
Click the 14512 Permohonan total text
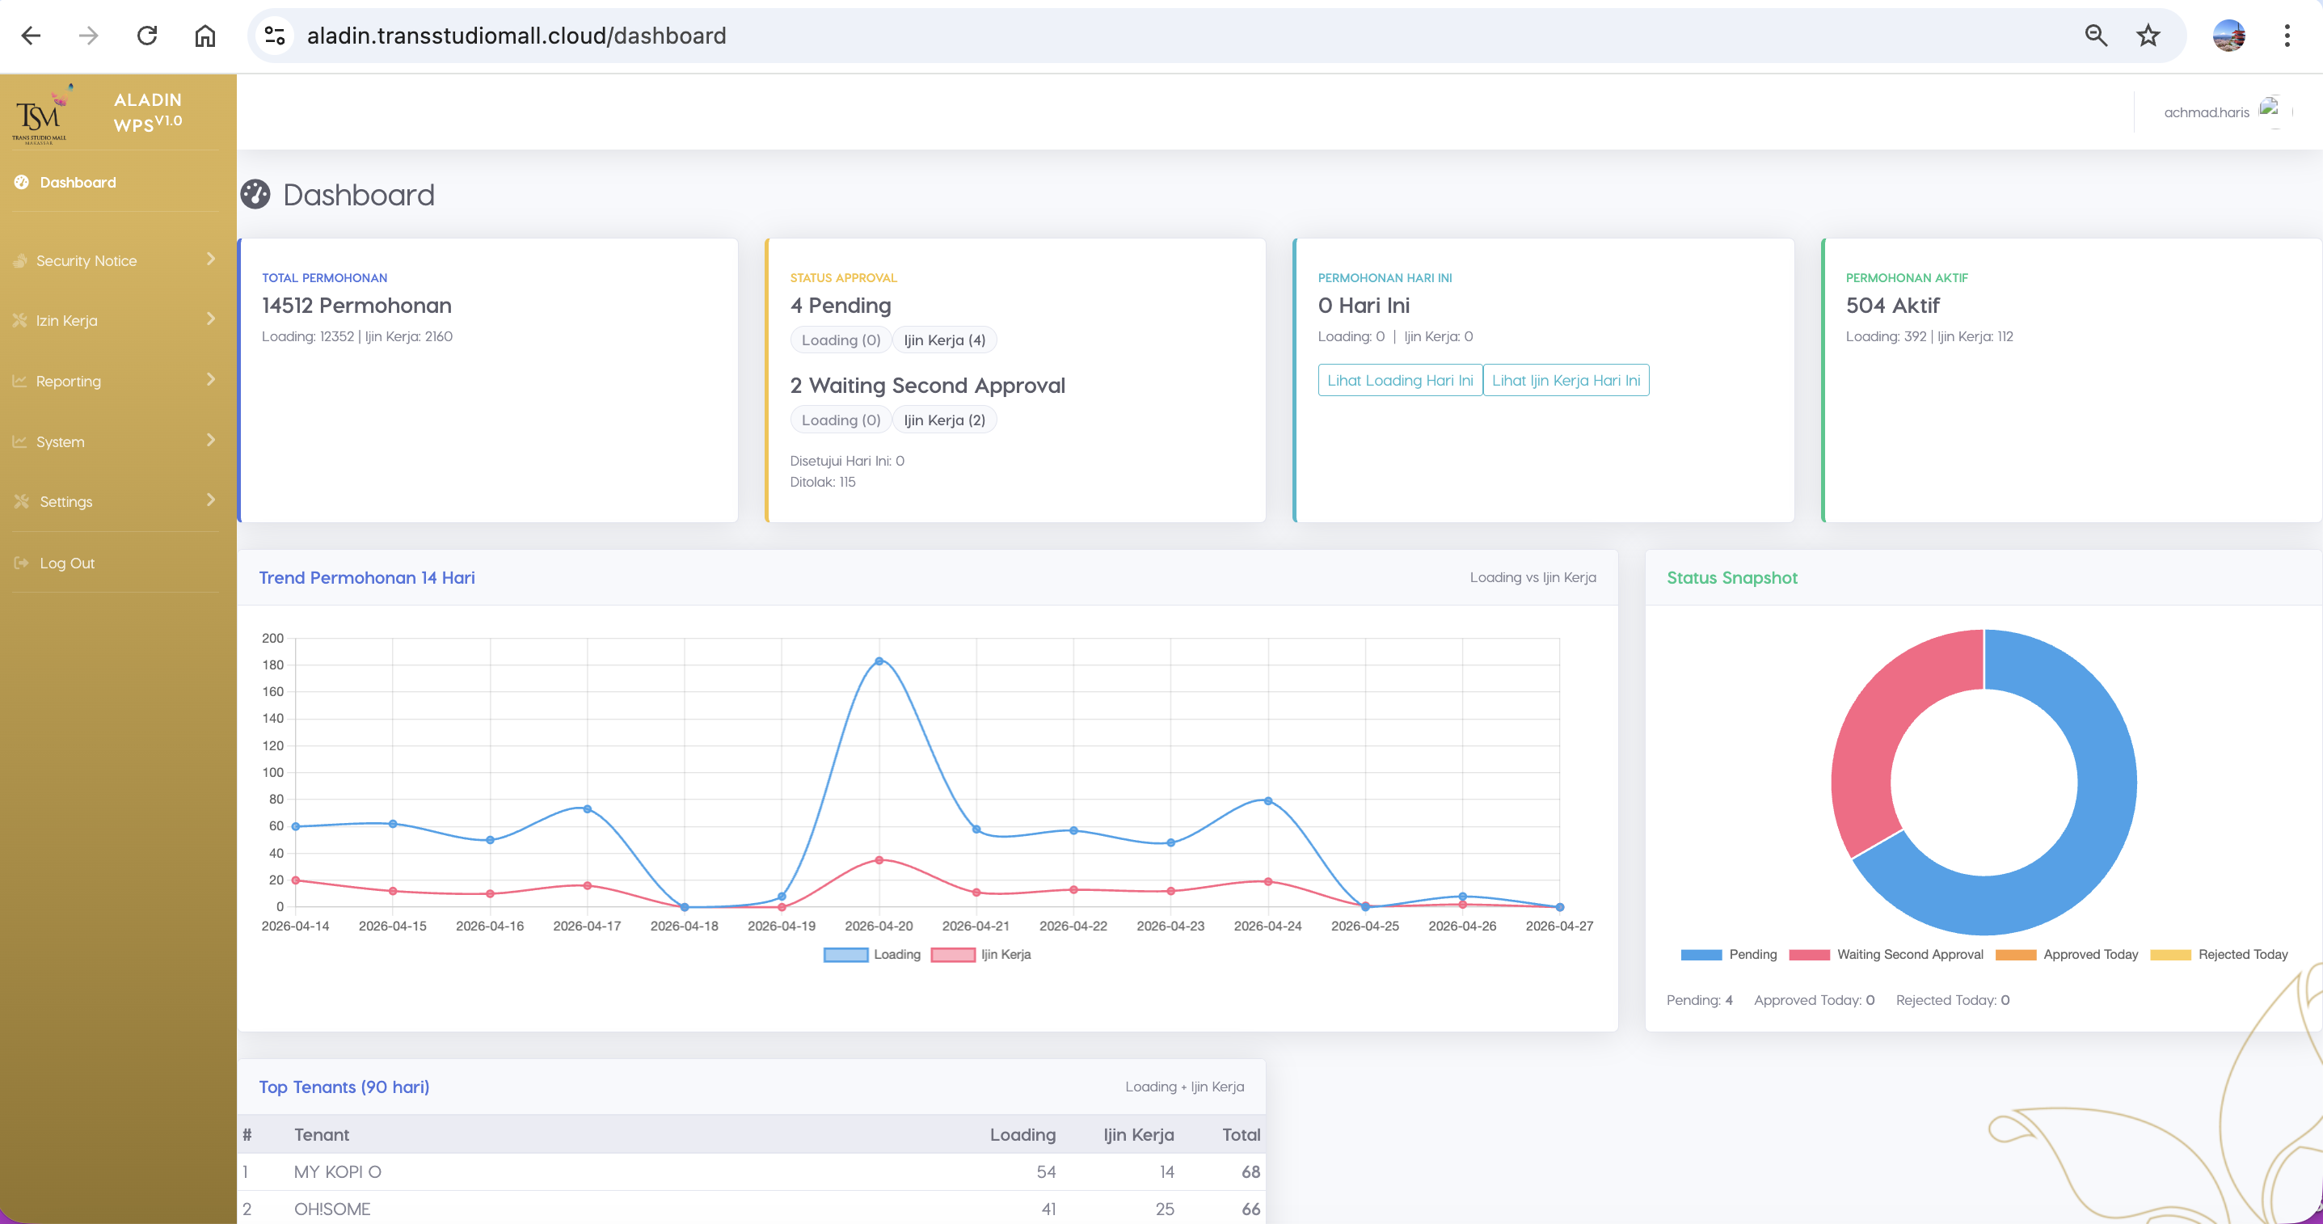[x=356, y=306]
